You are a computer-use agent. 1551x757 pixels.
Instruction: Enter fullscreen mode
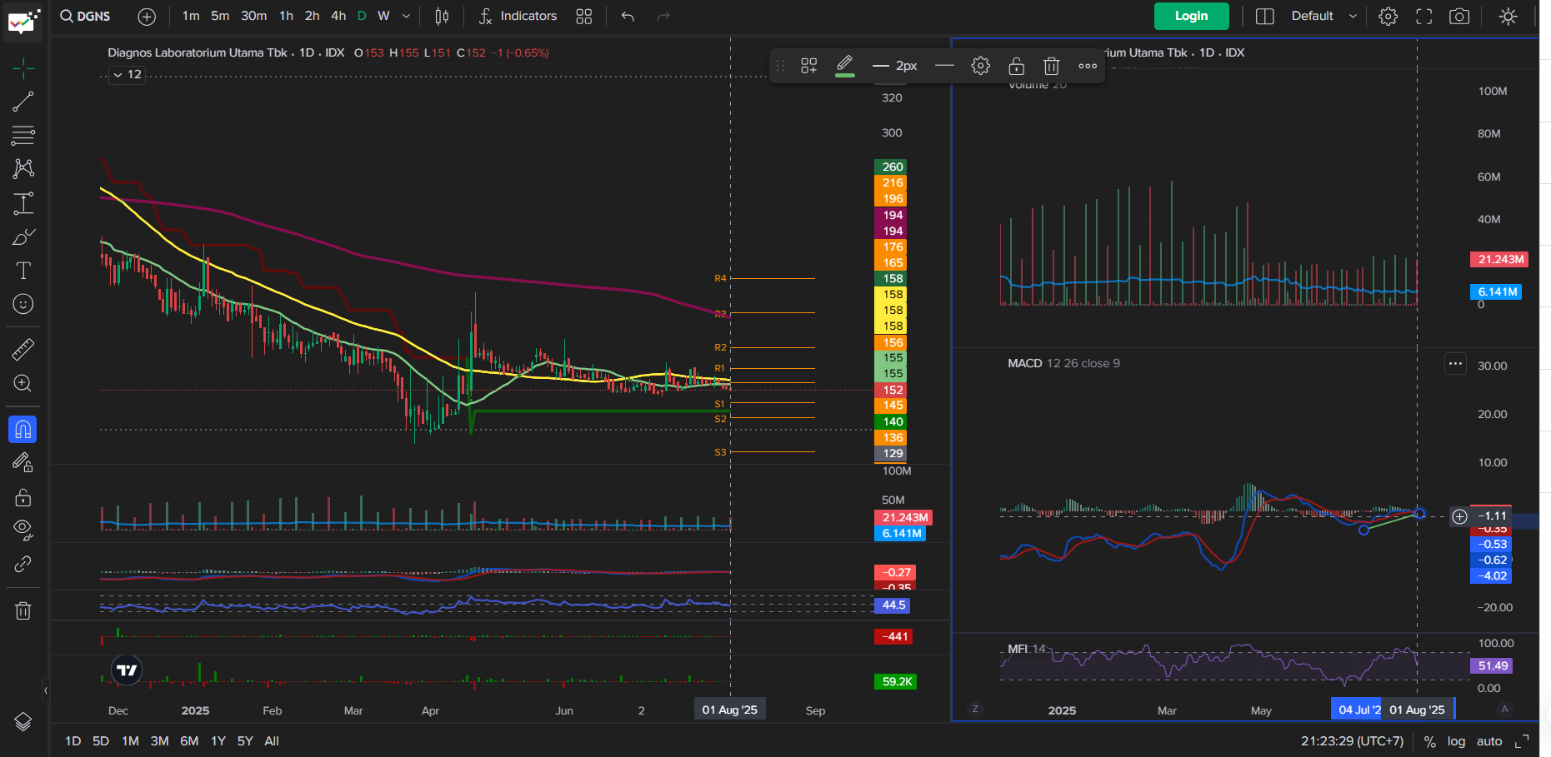click(1423, 16)
